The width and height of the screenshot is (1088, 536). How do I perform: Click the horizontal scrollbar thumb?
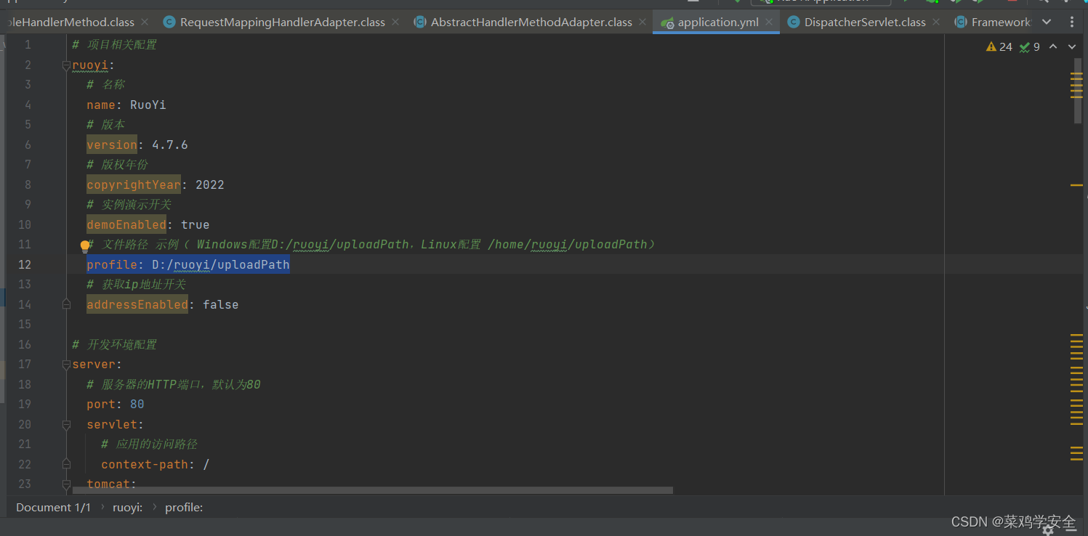(373, 490)
